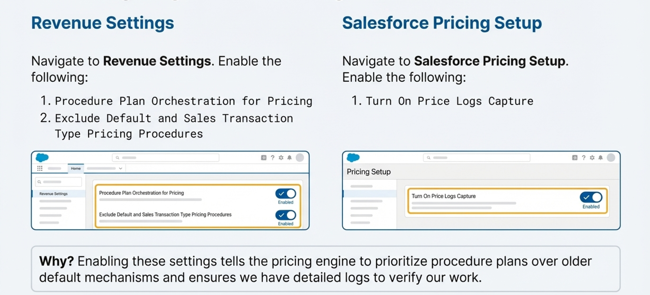Click help question mark in Revenue Settings window
The height and width of the screenshot is (295, 650).
coord(272,158)
